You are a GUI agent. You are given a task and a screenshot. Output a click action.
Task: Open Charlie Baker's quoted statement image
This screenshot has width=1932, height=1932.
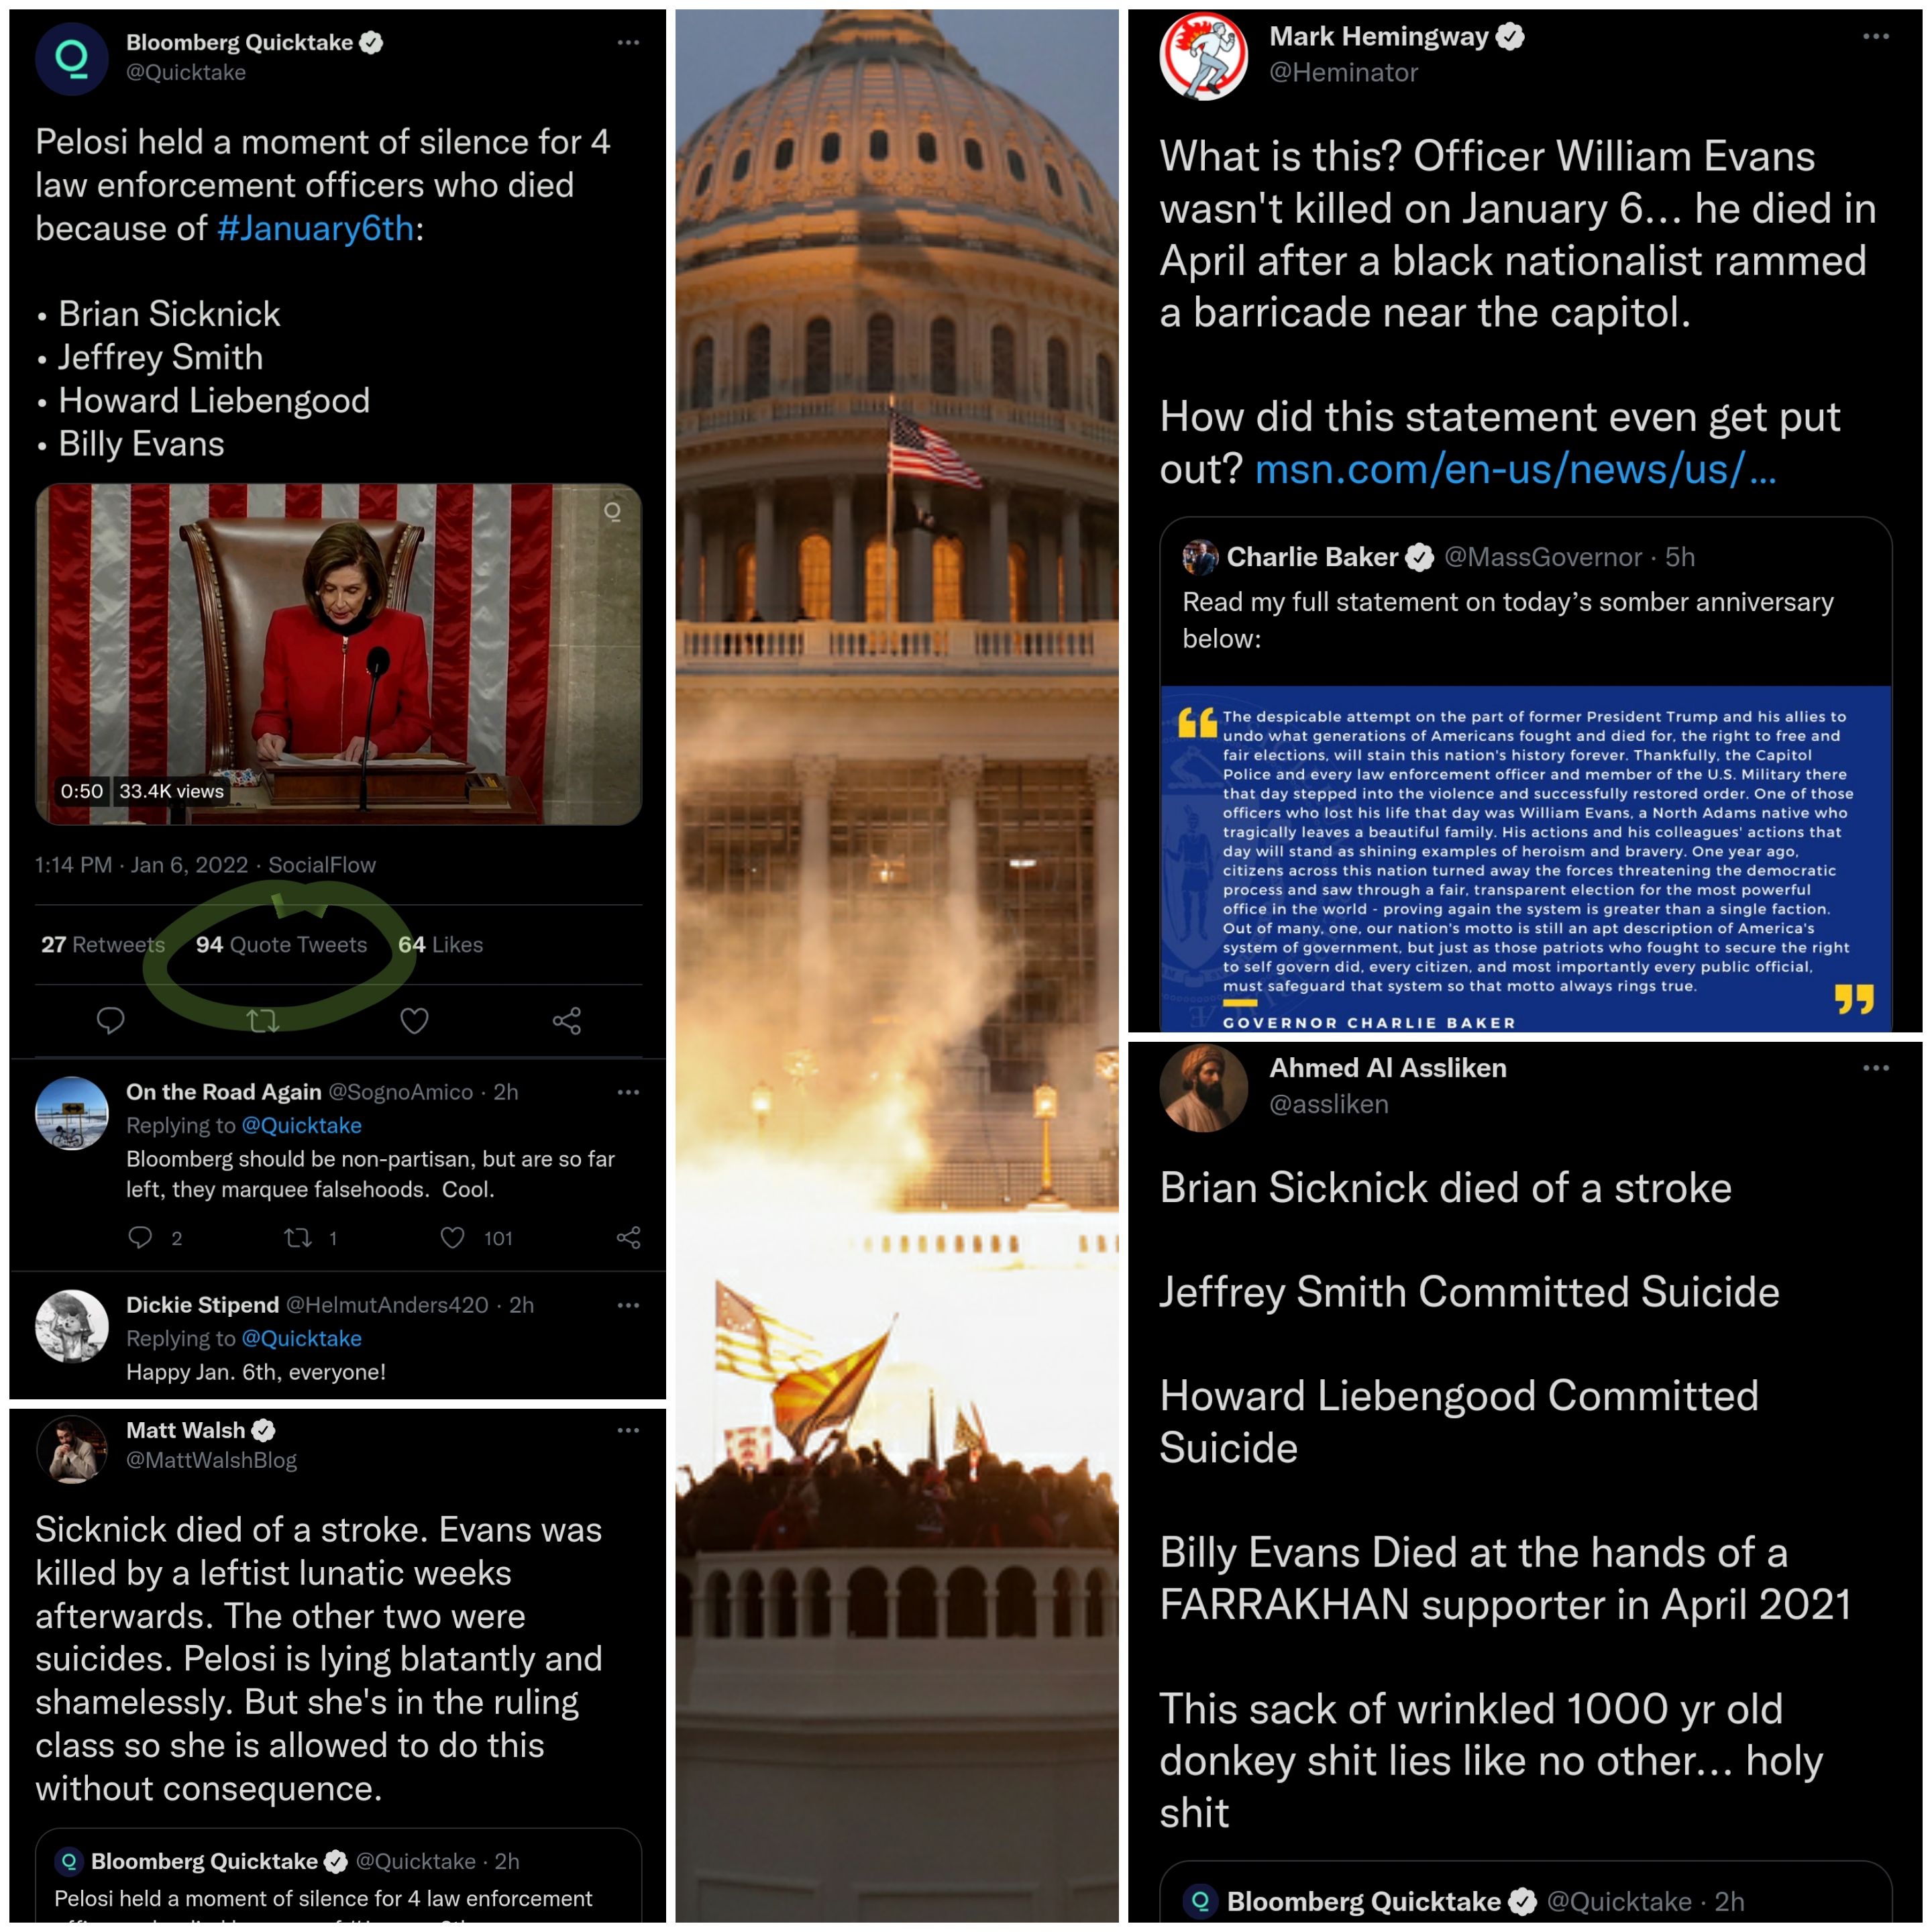pos(1525,858)
